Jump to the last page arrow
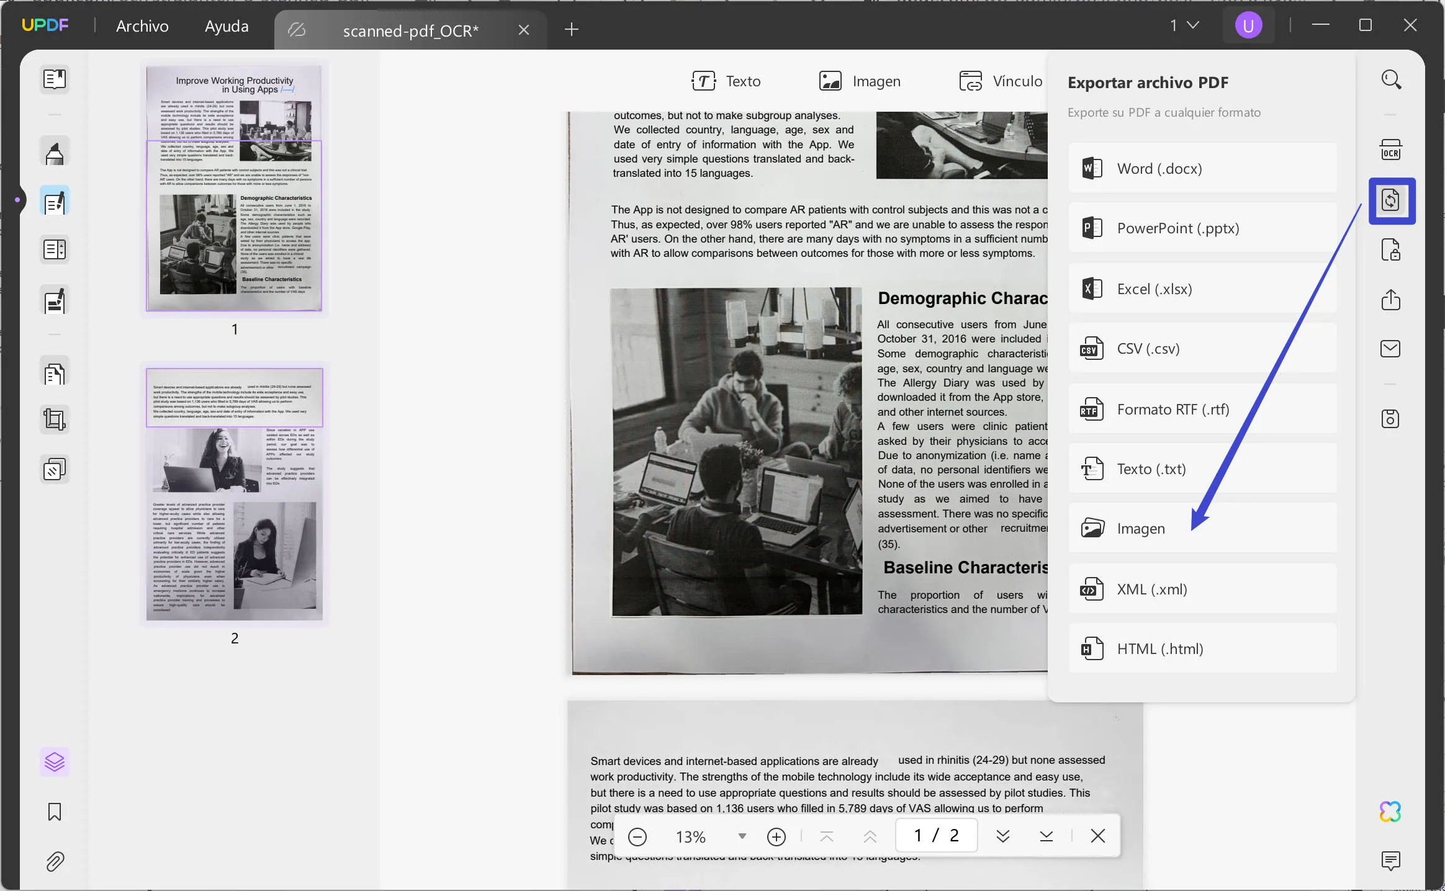 pyautogui.click(x=1047, y=836)
